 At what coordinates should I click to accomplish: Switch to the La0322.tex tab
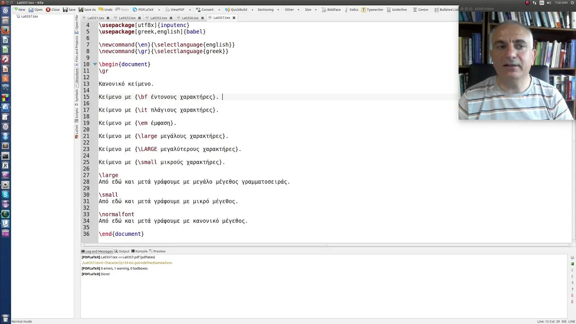[127, 18]
